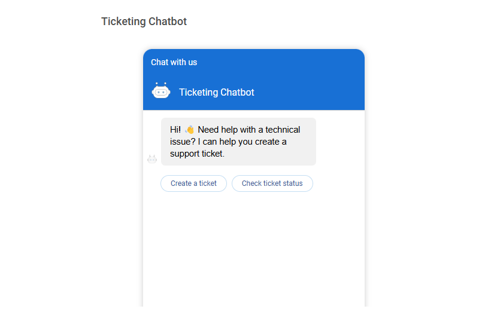Choose the "Check ticket status" quick reply
The width and height of the screenshot is (485, 309).
pyautogui.click(x=272, y=183)
